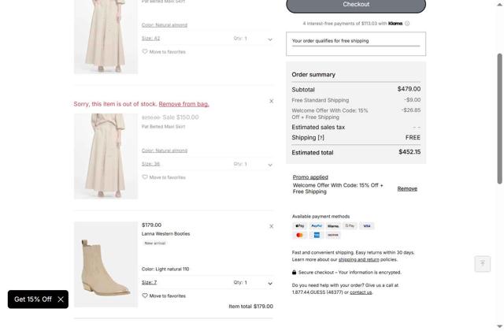Click the Google Pay payment icon
Screen dimensions: 504x331
click(x=350, y=226)
